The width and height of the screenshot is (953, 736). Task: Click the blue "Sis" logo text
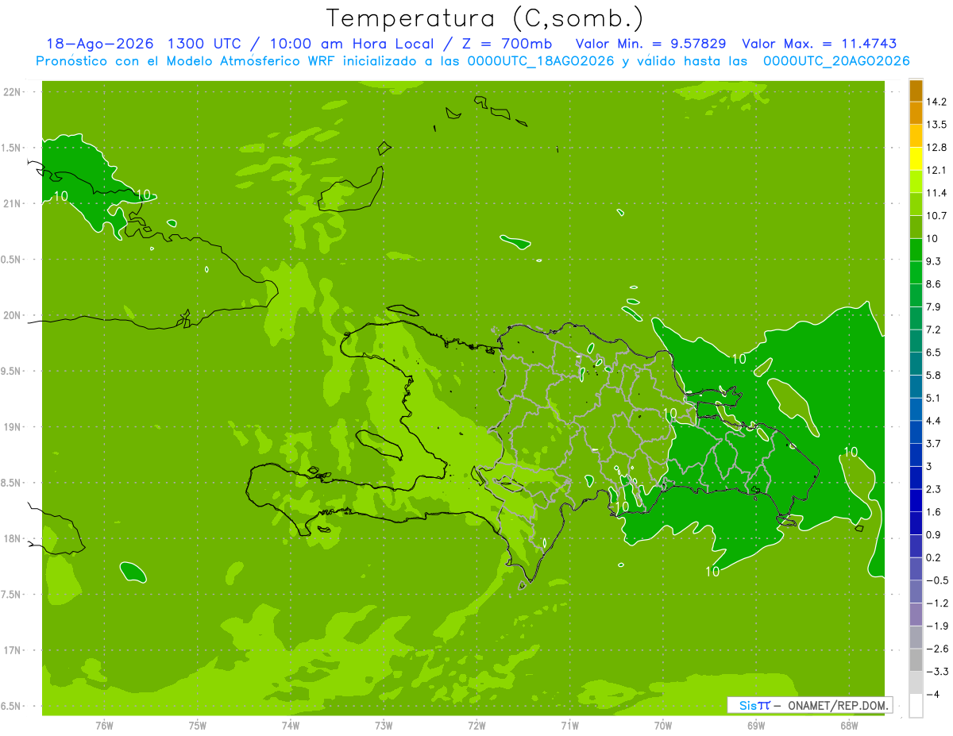(x=748, y=705)
